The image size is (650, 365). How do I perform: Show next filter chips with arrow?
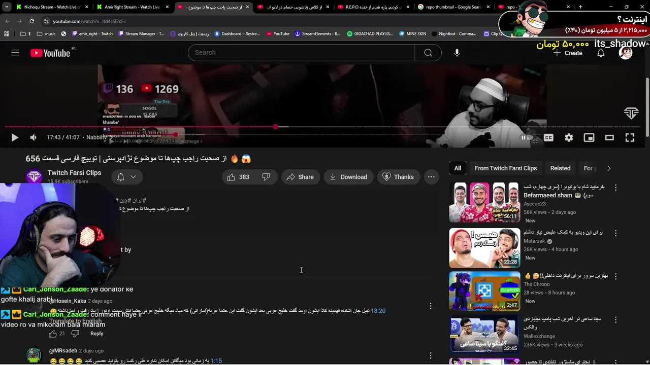point(609,168)
